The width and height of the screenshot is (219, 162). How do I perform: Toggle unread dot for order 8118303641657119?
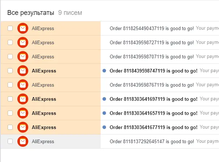click(104, 113)
